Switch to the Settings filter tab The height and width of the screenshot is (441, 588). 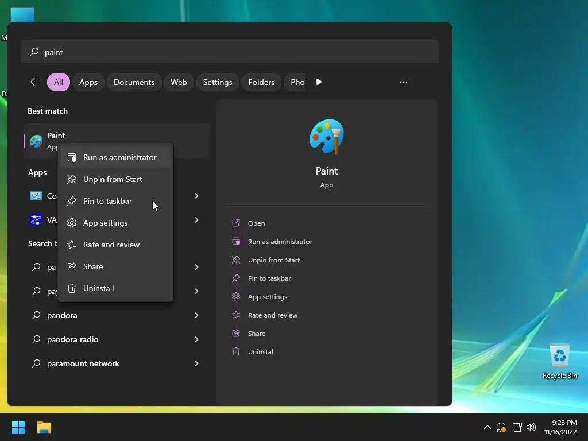218,82
